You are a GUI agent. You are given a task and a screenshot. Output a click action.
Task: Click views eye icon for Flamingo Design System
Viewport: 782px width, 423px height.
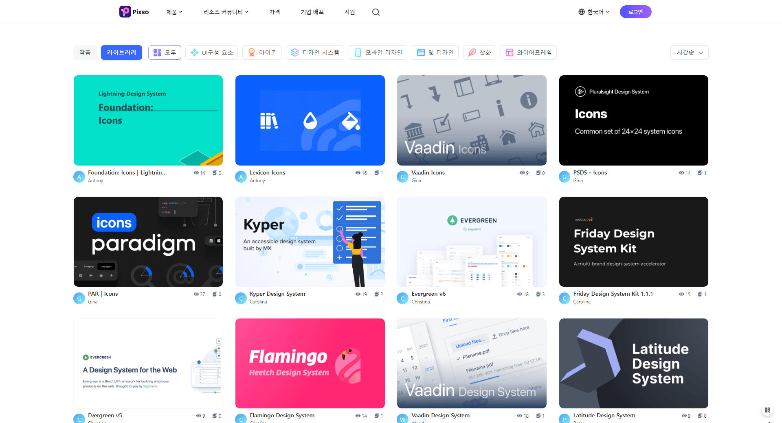click(358, 416)
